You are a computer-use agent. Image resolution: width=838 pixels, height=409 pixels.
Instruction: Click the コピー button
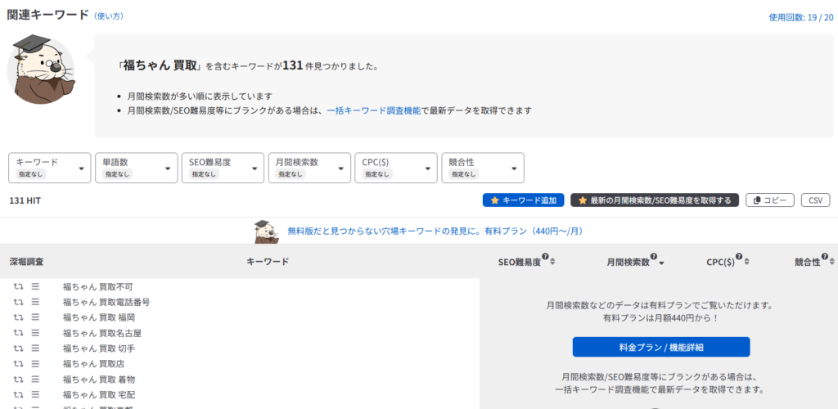770,200
